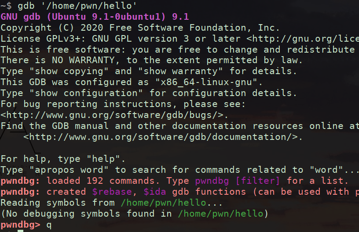Image resolution: width=359 pixels, height=232 pixels.
Task: Open the gdb documentation URL
Action: [163, 137]
